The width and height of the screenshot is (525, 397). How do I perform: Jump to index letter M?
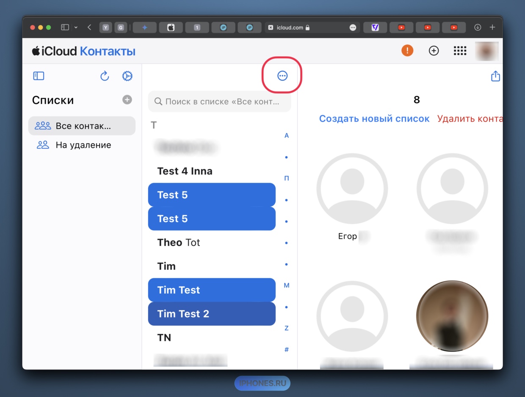point(287,286)
